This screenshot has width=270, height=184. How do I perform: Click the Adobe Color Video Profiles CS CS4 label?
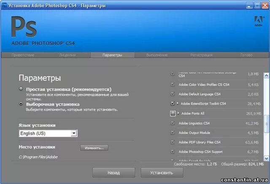click(x=204, y=85)
